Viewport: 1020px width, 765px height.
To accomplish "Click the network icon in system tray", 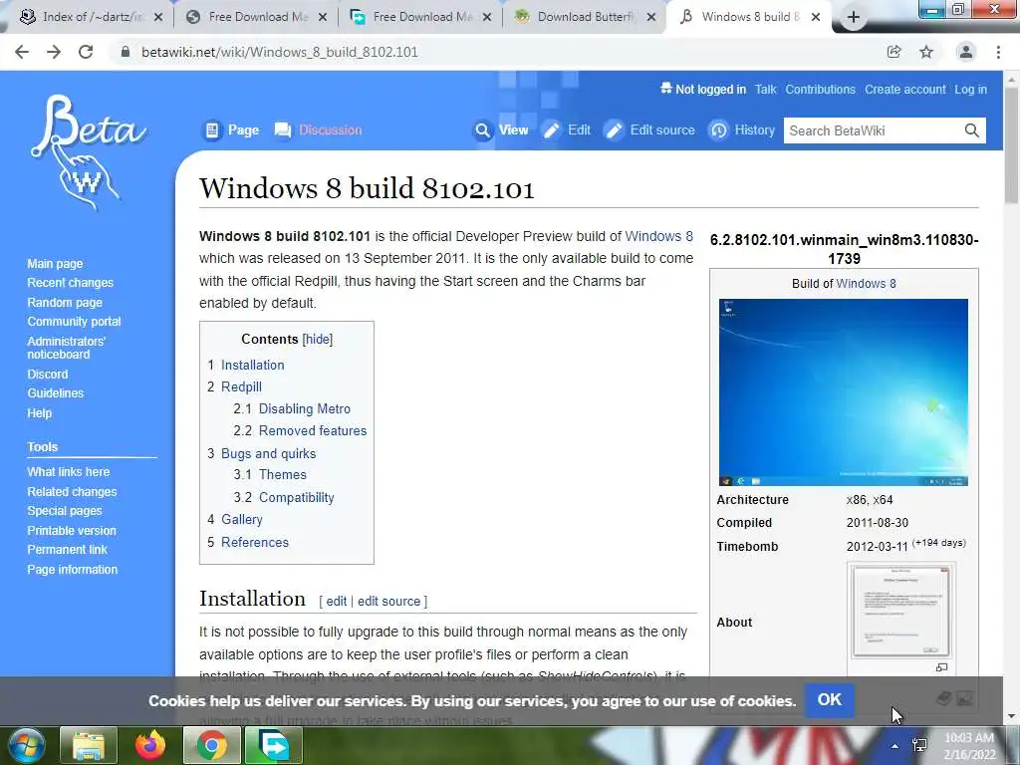I will click(x=919, y=745).
